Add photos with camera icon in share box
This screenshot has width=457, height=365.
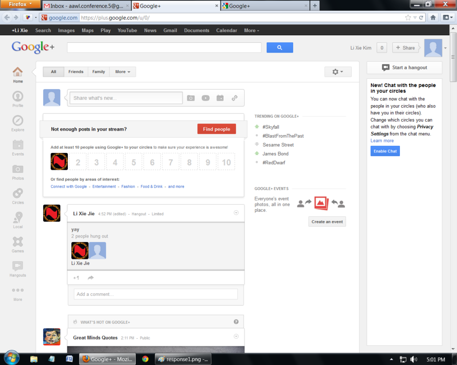[191, 98]
